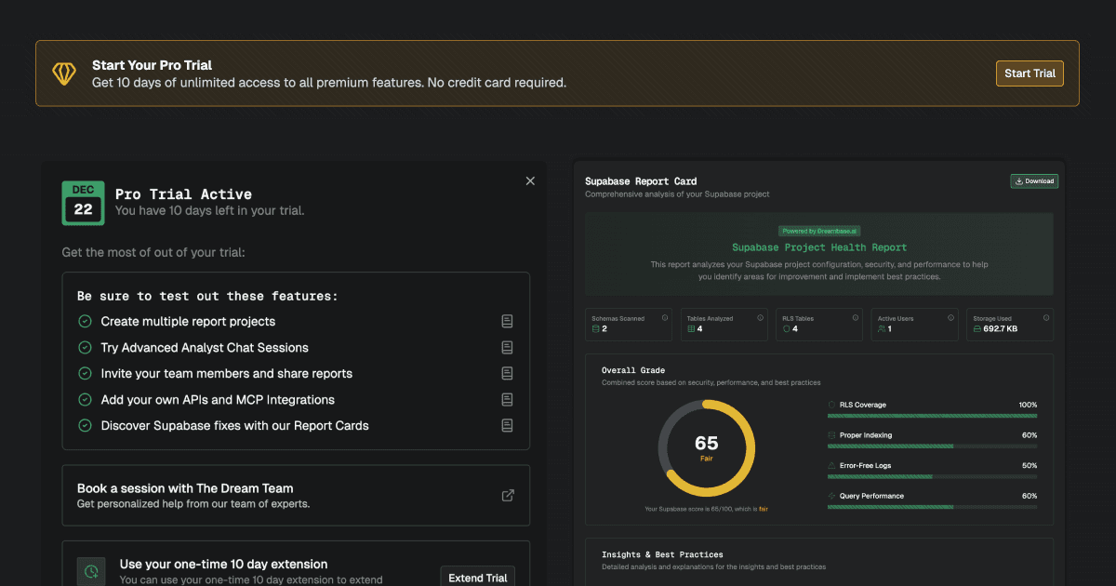
Task: Toggle check for Create multiple report projects
Action: tap(85, 321)
